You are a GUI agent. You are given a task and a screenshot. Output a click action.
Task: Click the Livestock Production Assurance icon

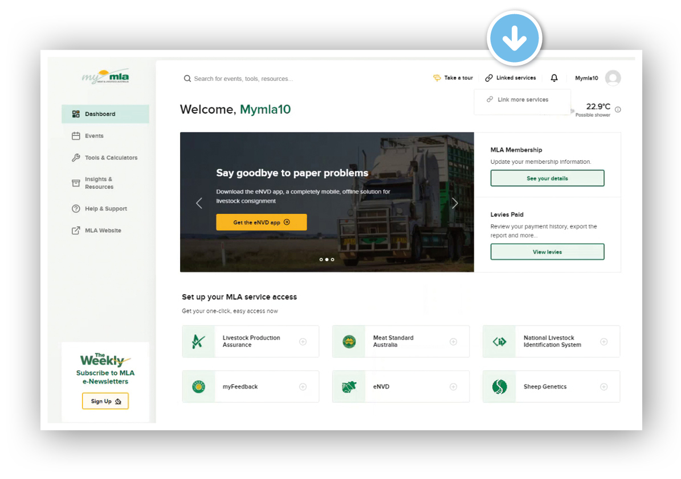[198, 341]
